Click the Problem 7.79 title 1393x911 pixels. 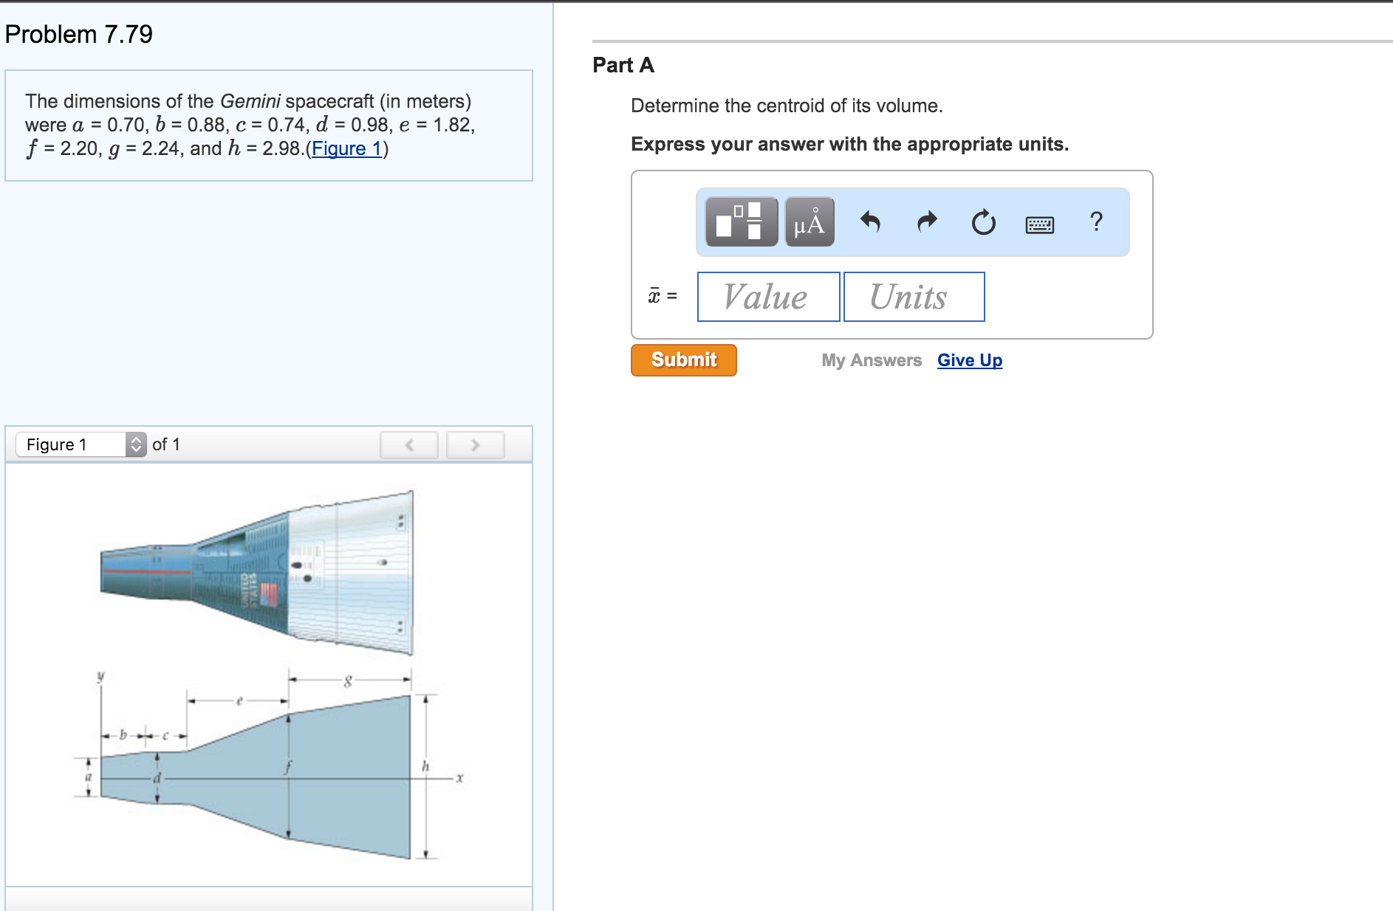click(79, 34)
